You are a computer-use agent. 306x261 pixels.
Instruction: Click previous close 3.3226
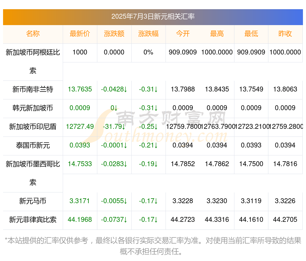coord(285,201)
